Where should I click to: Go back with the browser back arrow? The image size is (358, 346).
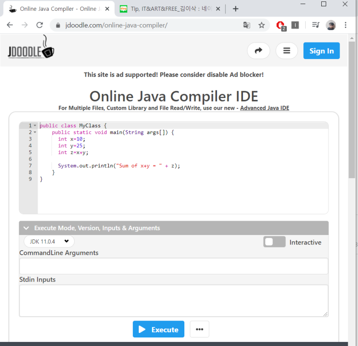[10, 25]
